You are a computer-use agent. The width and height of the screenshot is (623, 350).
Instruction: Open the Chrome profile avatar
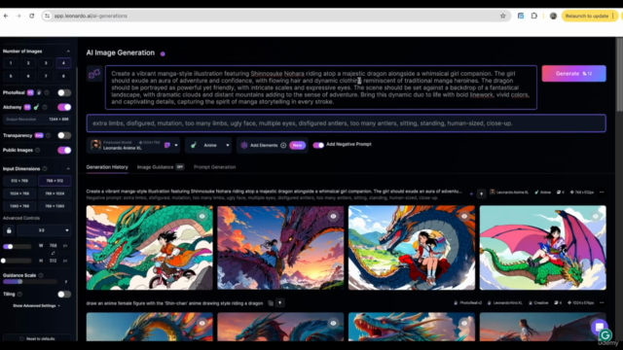(553, 16)
